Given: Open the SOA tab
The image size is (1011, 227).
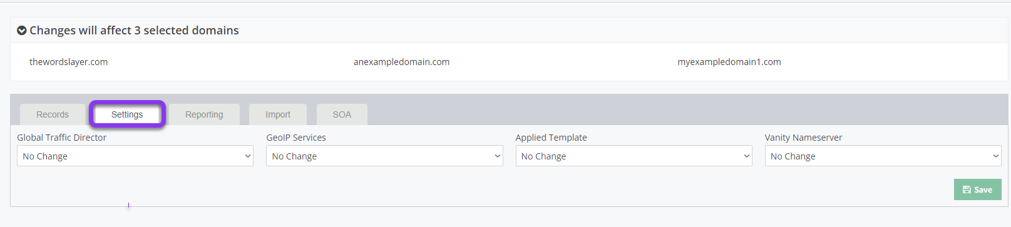Looking at the screenshot, I should [x=342, y=114].
